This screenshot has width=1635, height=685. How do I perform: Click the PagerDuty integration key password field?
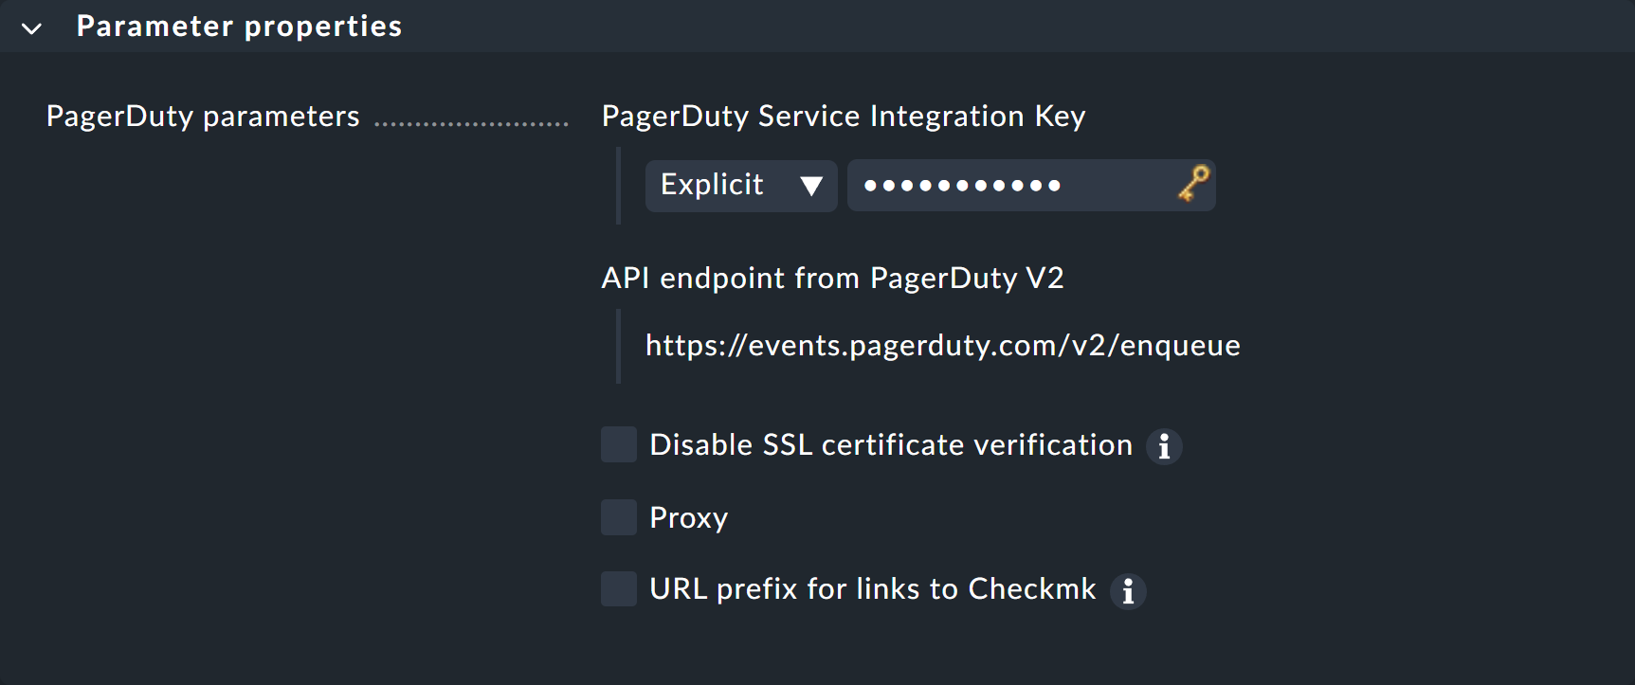tap(1031, 186)
